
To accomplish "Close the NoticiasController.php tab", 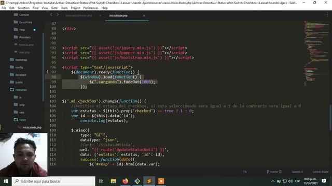I will (100, 16).
